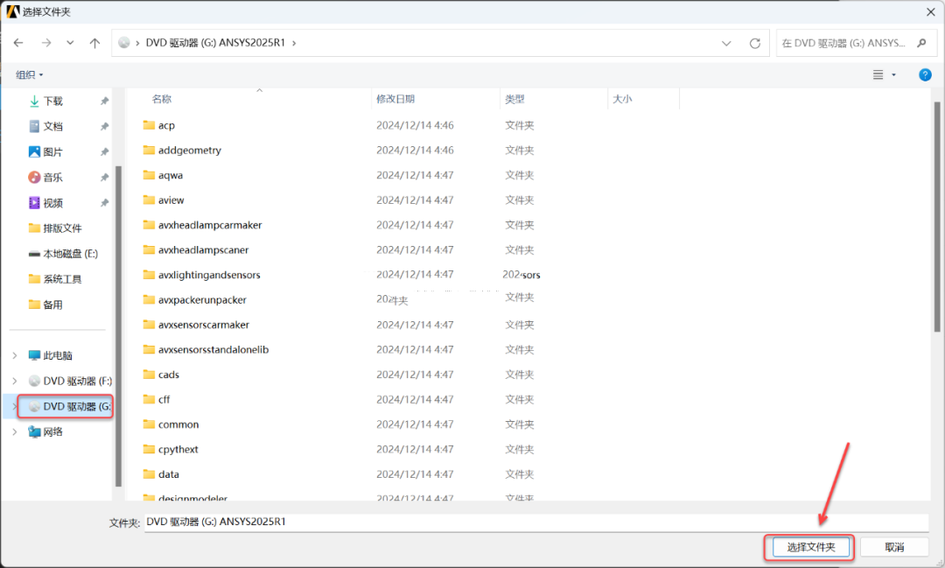Refresh the current folder view
The height and width of the screenshot is (568, 945).
tap(754, 44)
